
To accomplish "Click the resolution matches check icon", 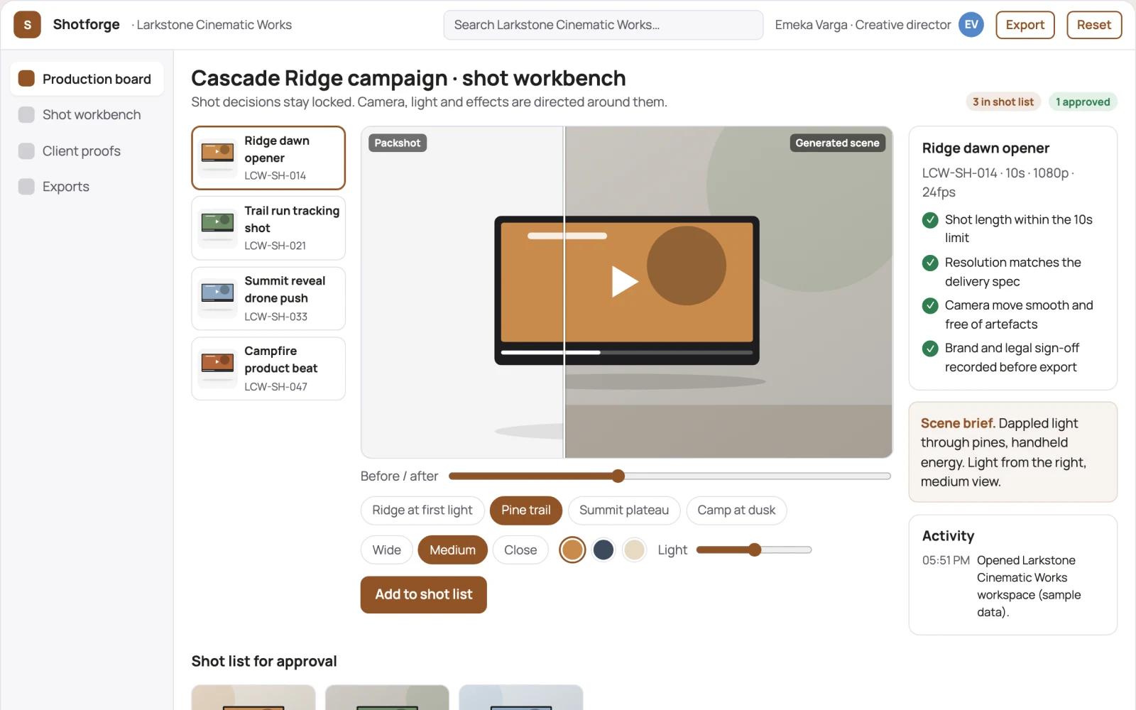I will tap(930, 263).
